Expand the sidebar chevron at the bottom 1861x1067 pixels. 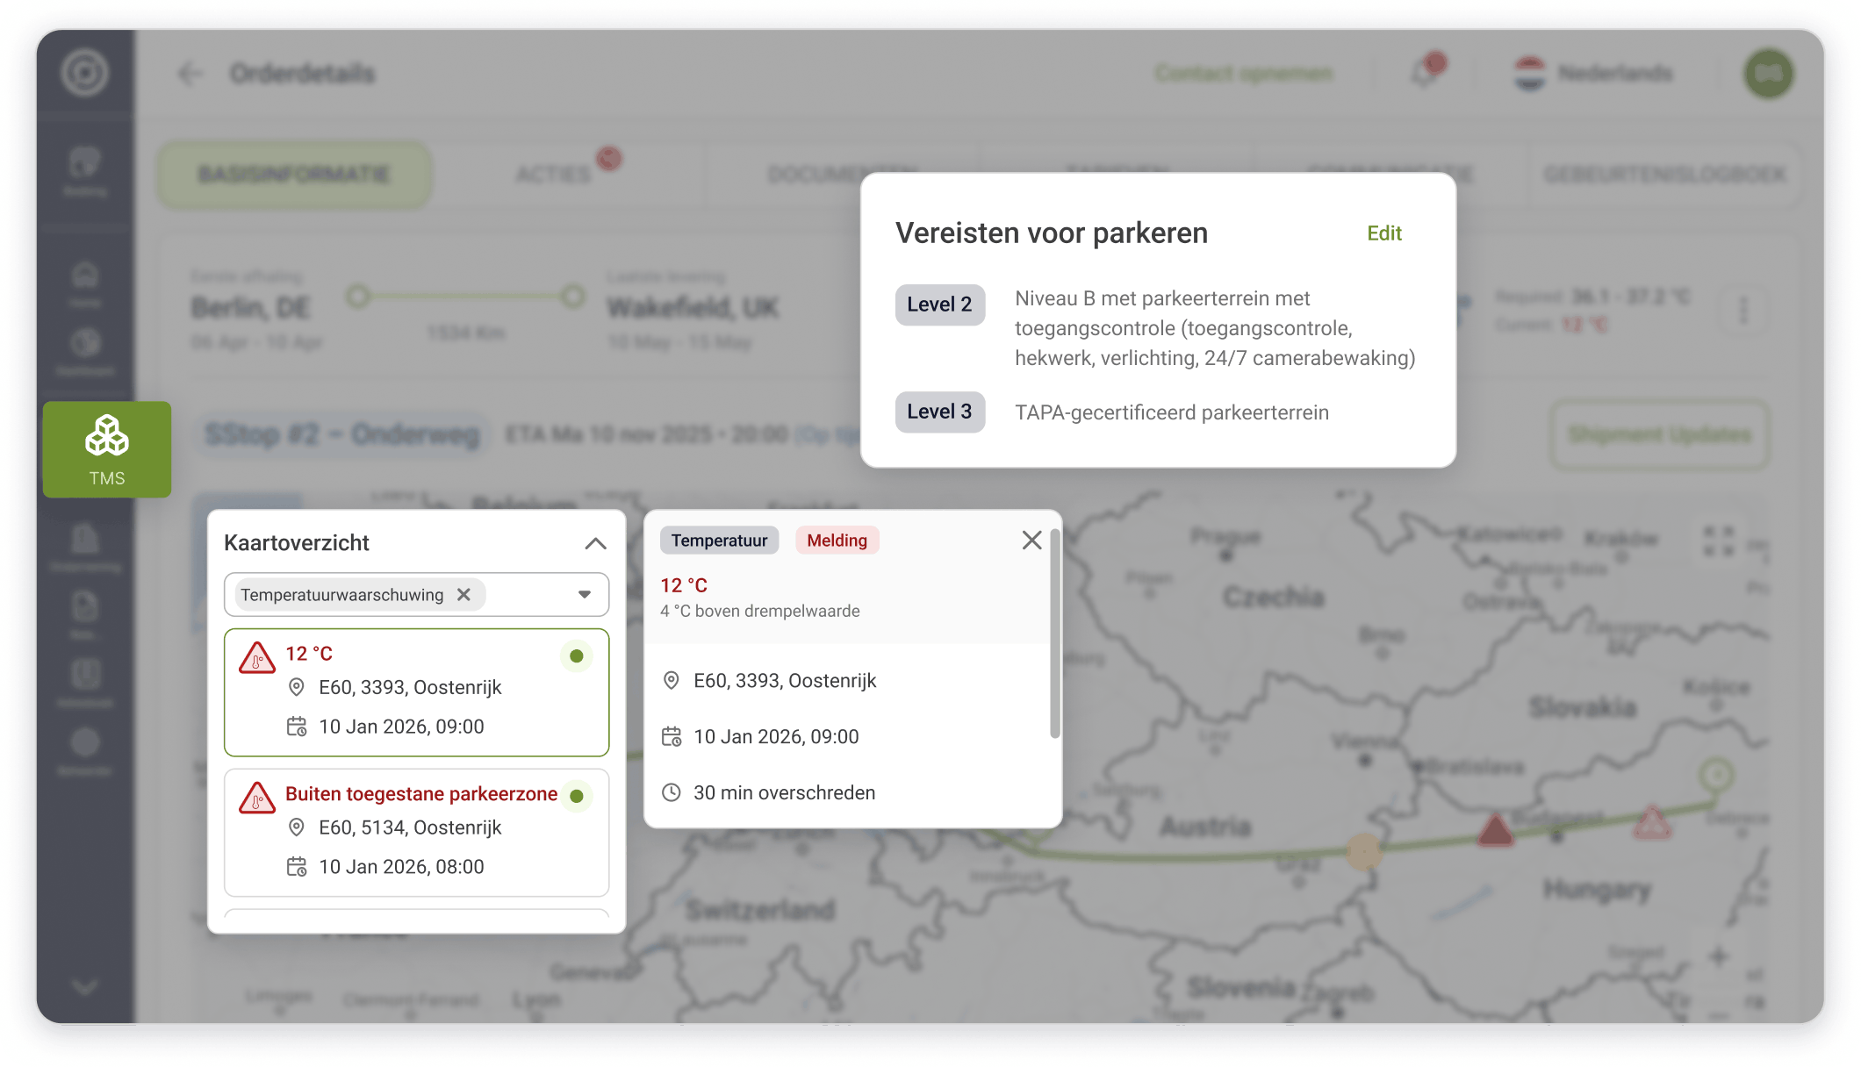click(x=85, y=987)
